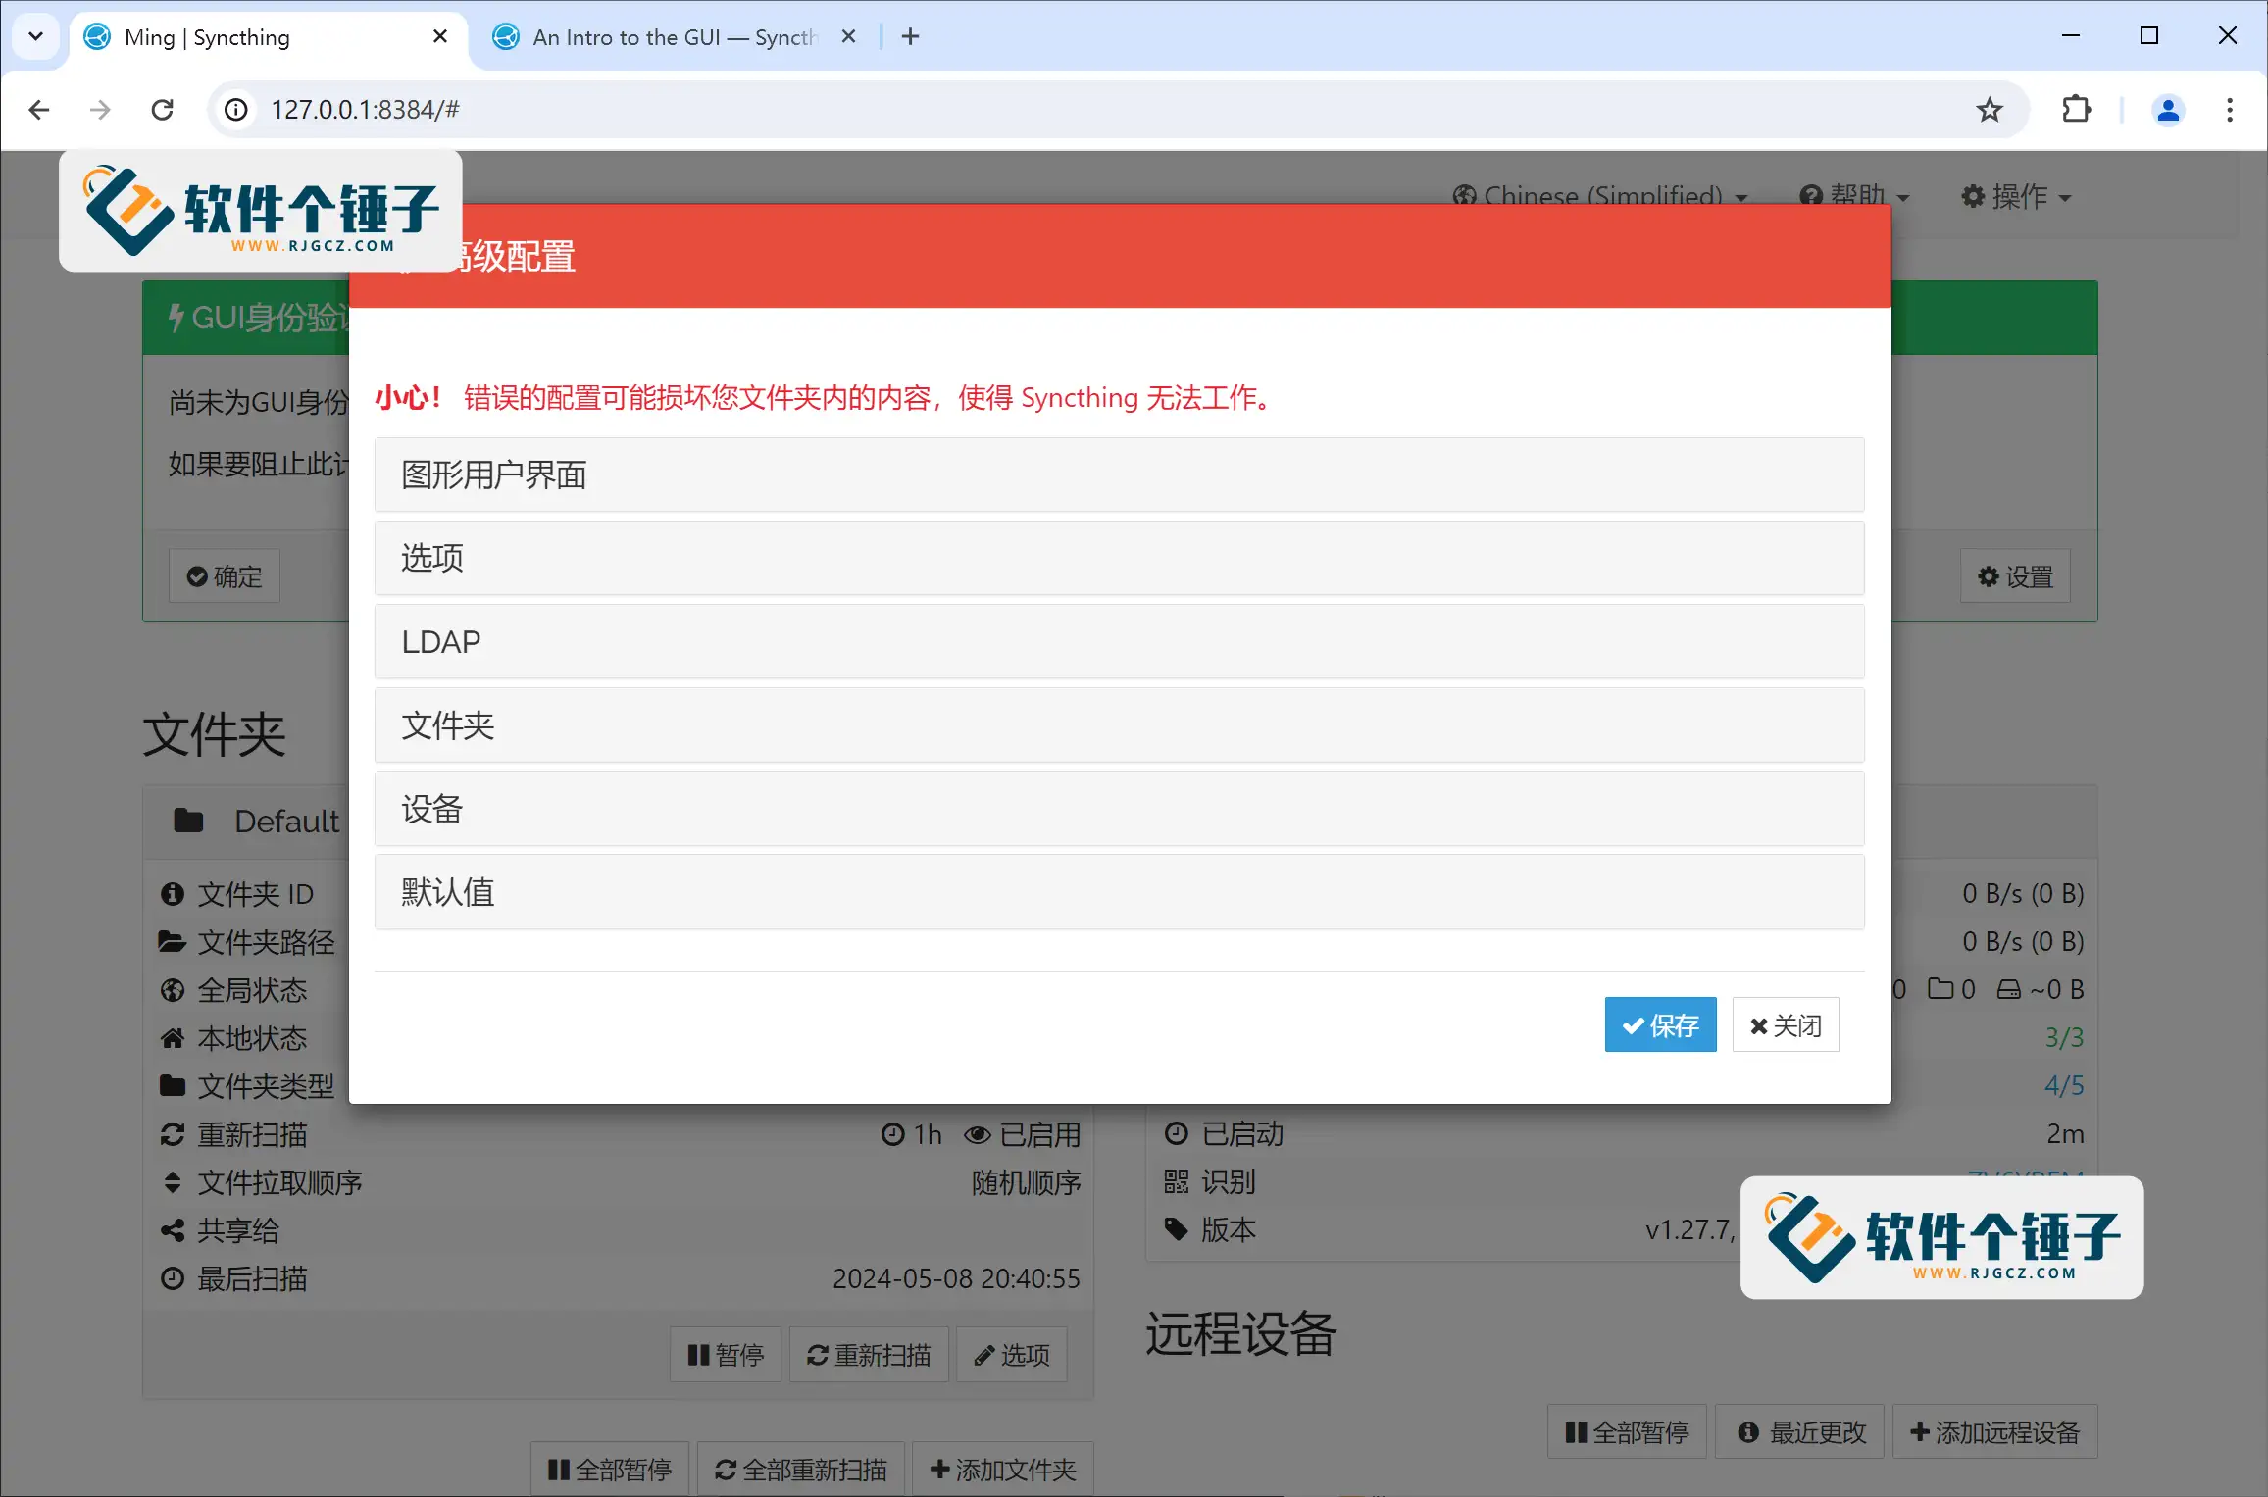Click the 文件夹类型 folder icon
The height and width of the screenshot is (1497, 2268).
pyautogui.click(x=173, y=1086)
